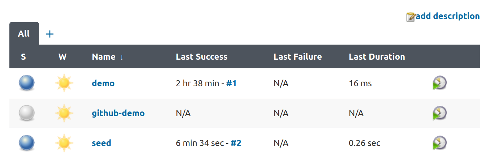
Task: Schedule a build for seed job
Action: [439, 143]
